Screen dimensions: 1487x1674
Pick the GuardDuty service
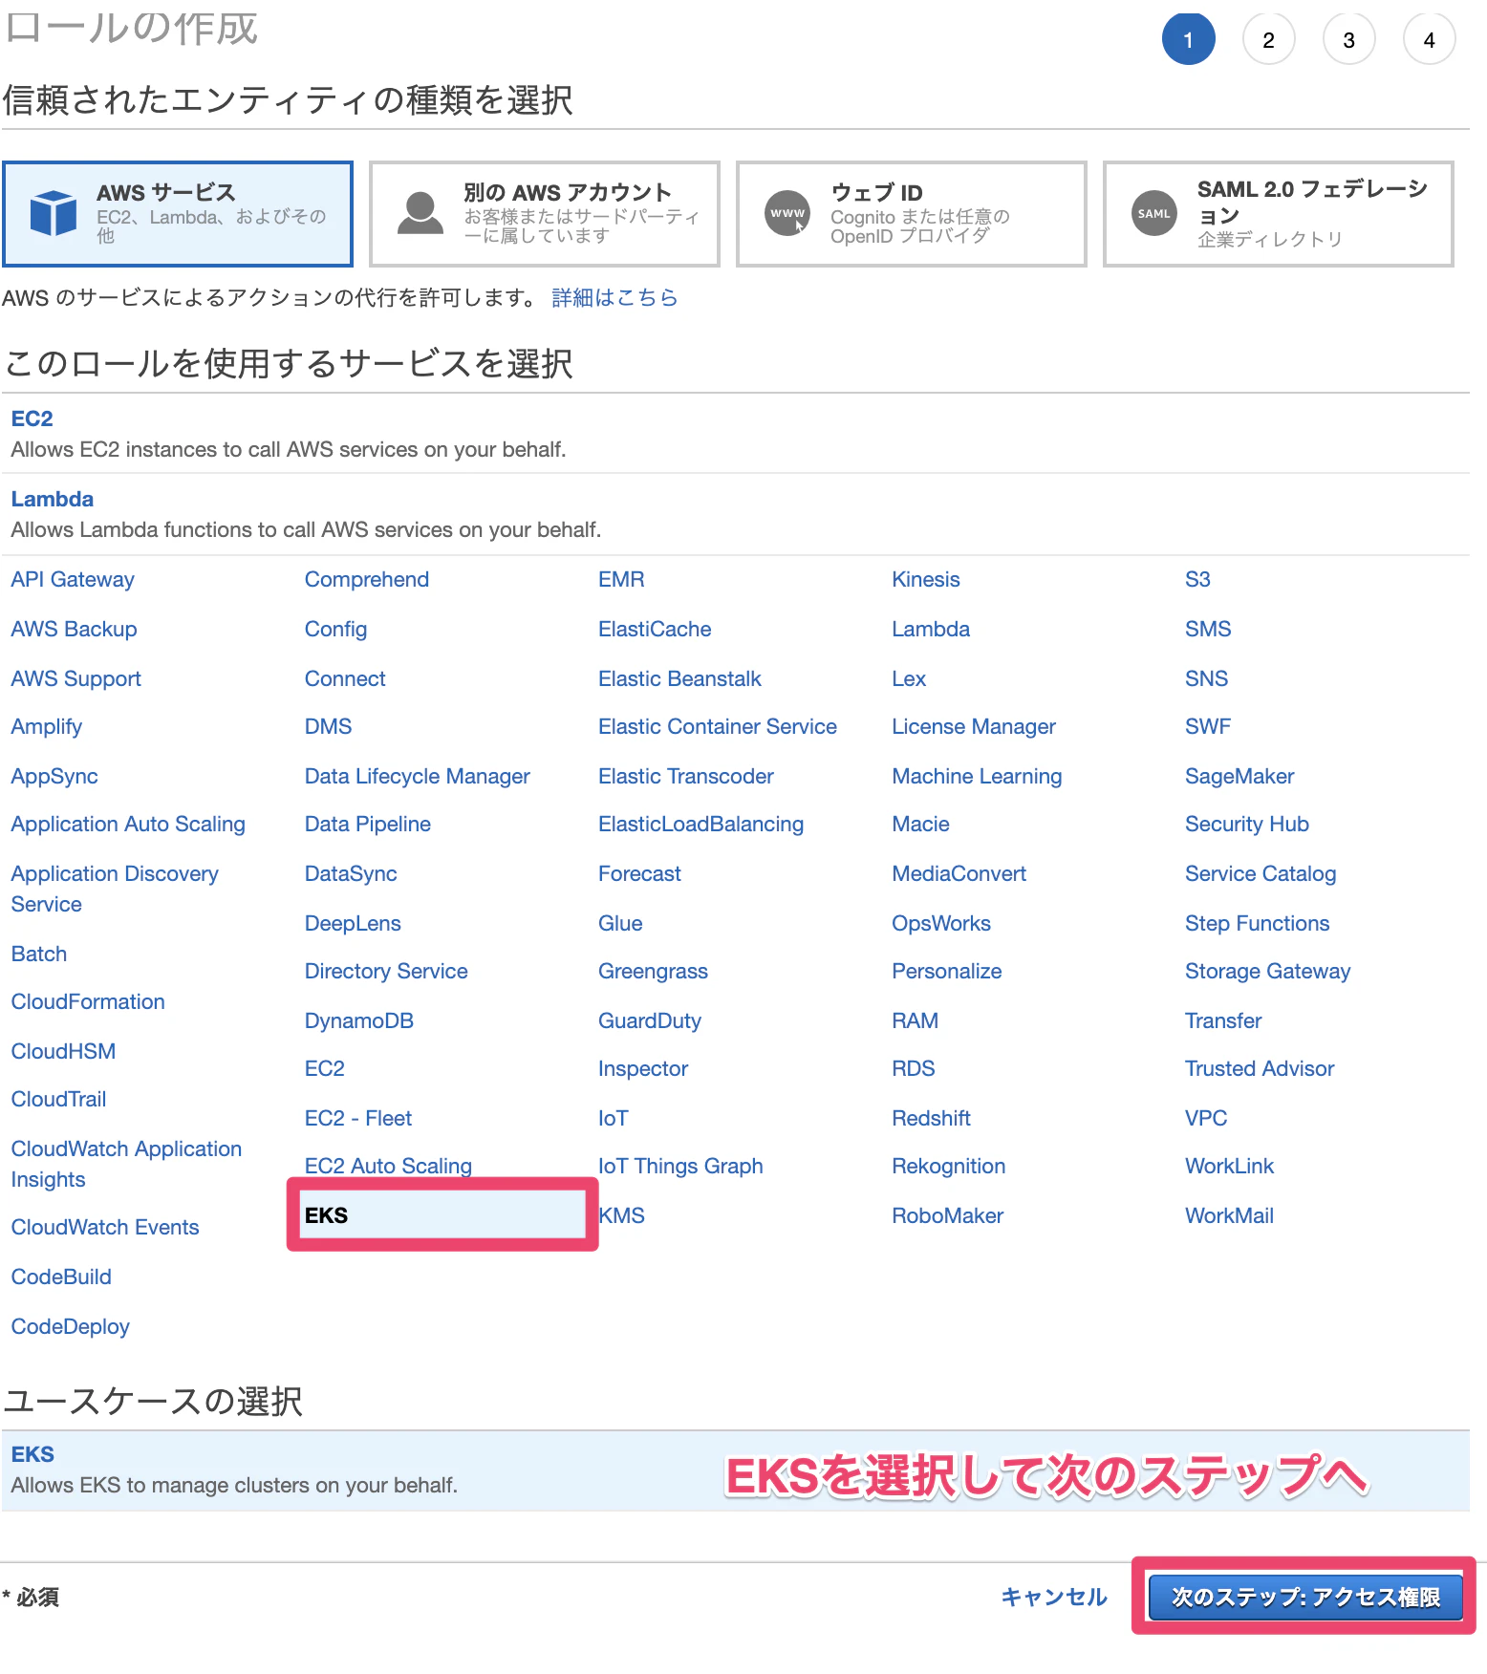click(x=650, y=1020)
